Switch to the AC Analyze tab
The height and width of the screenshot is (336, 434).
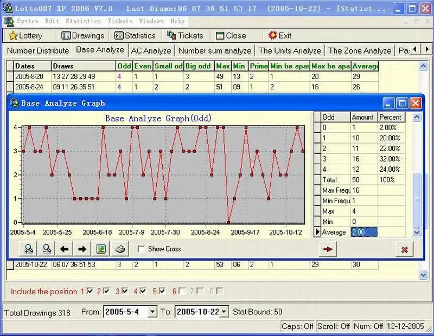151,50
